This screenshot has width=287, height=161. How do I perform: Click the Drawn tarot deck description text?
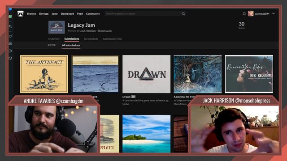click(146, 100)
